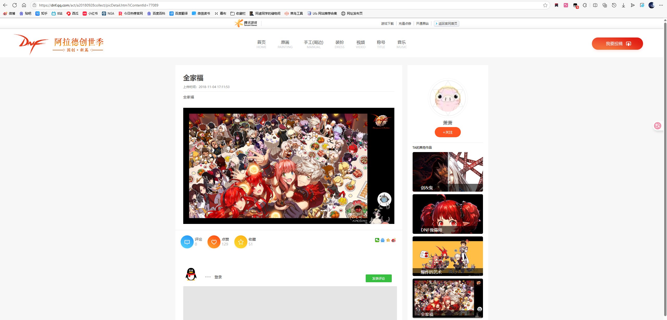Click author name 萧萧

click(448, 123)
